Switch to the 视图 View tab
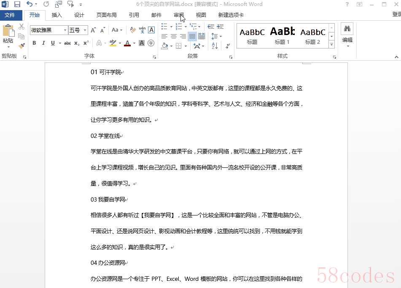The width and height of the screenshot is (401, 288). pyautogui.click(x=201, y=15)
